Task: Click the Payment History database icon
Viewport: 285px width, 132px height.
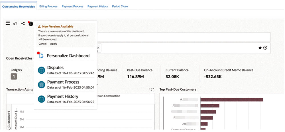Action: [42, 99]
